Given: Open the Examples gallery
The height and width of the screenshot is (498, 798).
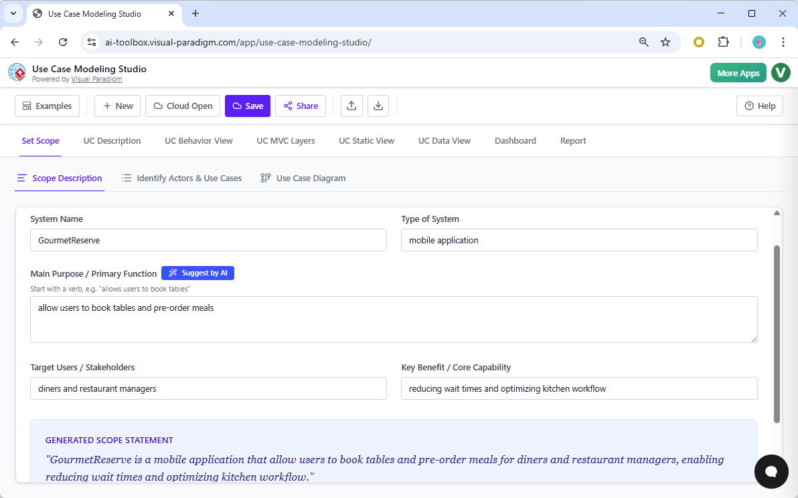Looking at the screenshot, I should point(47,106).
